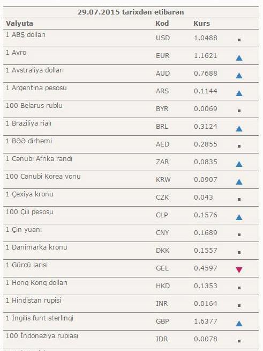This screenshot has height=351, width=263.
Task: Click the up arrow for ZAR rate
Action: pos(239,164)
